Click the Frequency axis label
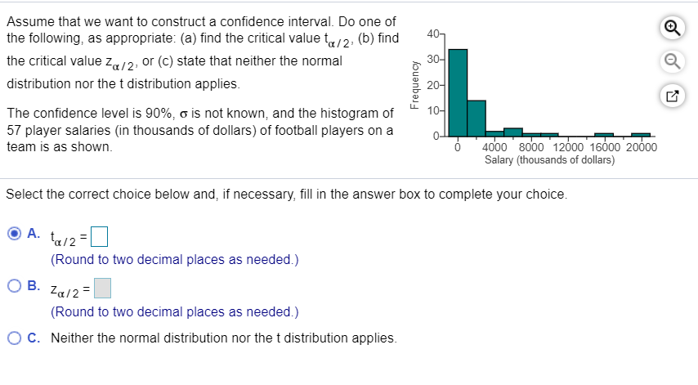The image size is (698, 385). pos(414,84)
